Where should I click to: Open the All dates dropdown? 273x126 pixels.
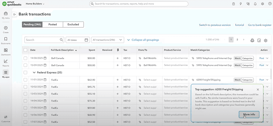[78, 40]
